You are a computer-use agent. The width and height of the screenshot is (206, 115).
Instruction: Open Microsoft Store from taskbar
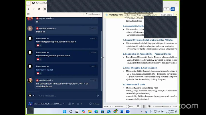102,112
